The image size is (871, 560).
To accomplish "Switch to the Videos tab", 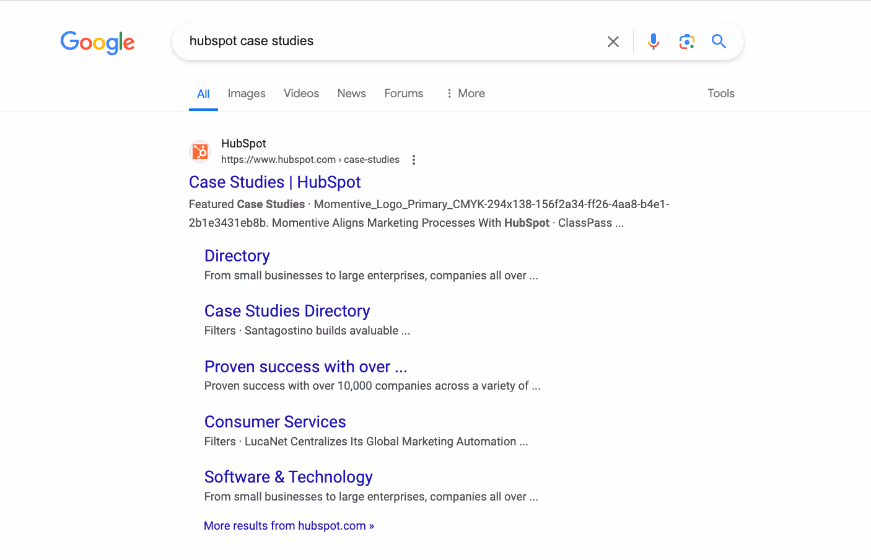I will pos(301,94).
